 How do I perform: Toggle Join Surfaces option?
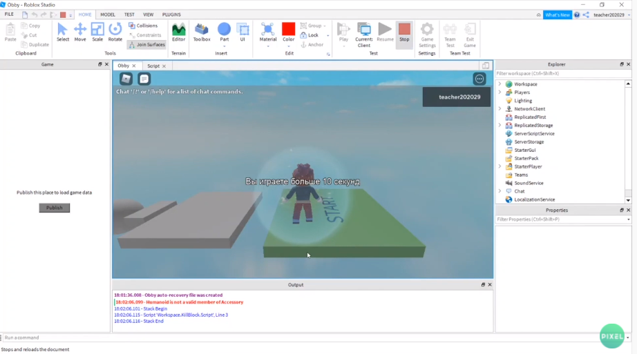tap(146, 45)
